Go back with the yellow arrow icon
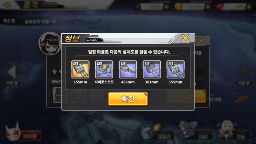The width and height of the screenshot is (256, 144). point(7,4)
